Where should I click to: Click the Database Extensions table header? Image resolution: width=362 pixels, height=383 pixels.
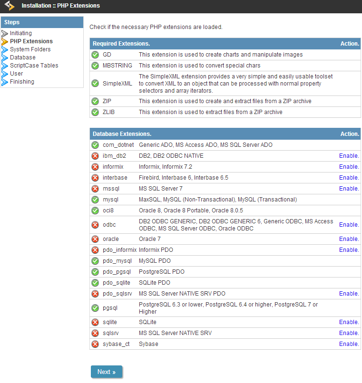pyautogui.click(x=122, y=134)
